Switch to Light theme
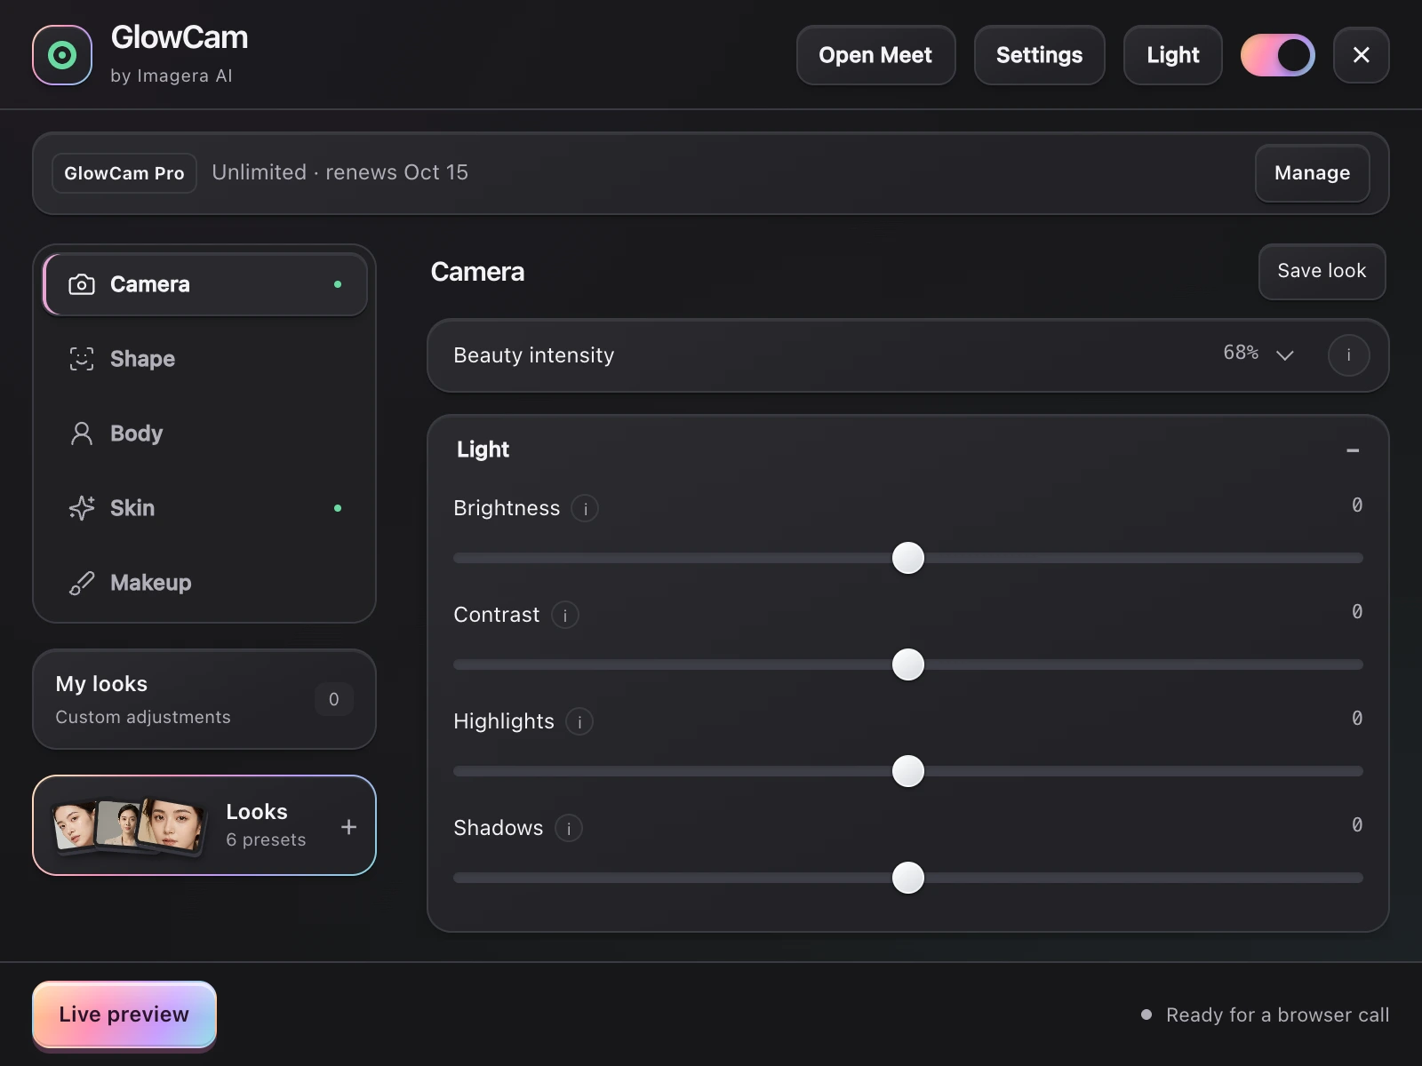Image resolution: width=1422 pixels, height=1066 pixels. coord(1172,55)
